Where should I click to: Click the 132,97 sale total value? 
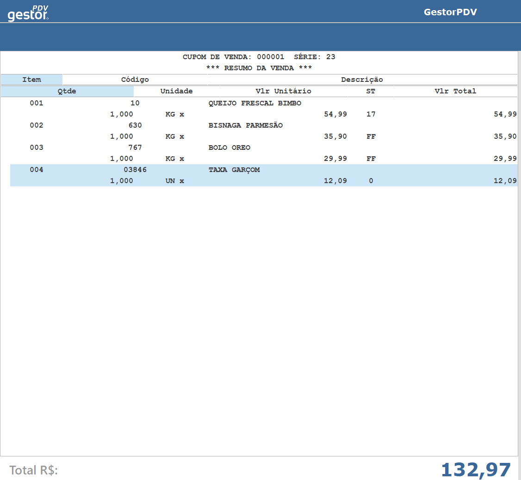476,470
